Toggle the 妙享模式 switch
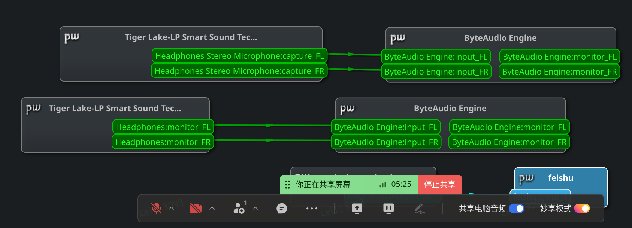Viewport: 632px width, 228px height. click(582, 208)
